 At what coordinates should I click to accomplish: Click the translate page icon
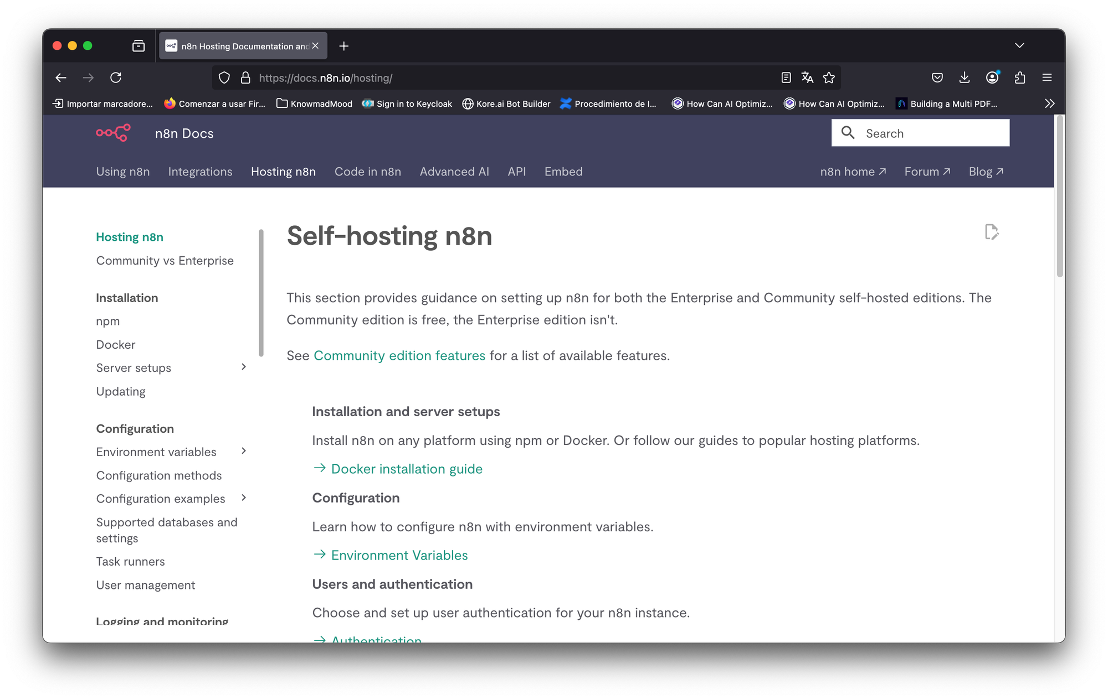pyautogui.click(x=807, y=78)
